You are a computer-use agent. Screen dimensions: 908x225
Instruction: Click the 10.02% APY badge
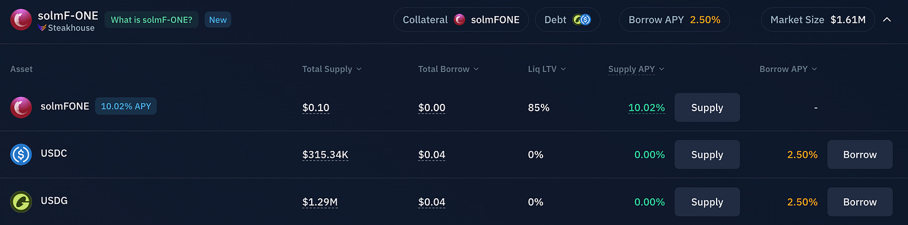[x=126, y=107]
